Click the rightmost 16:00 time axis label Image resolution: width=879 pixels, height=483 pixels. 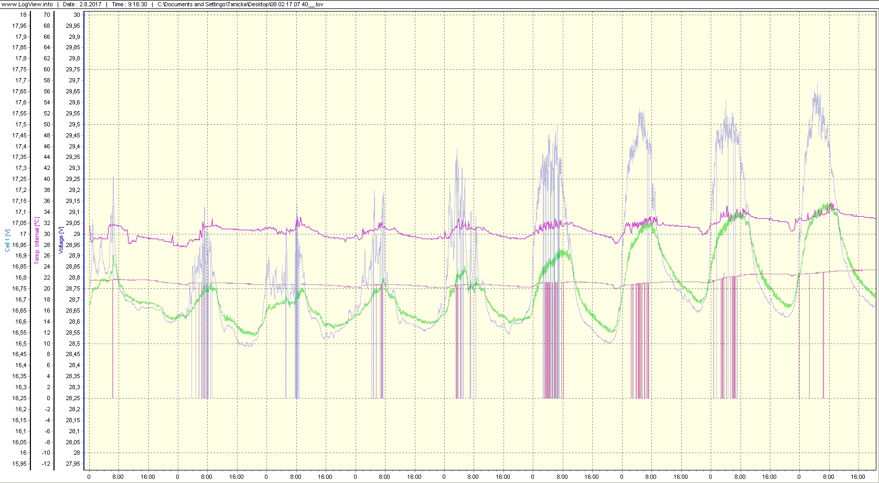[858, 477]
